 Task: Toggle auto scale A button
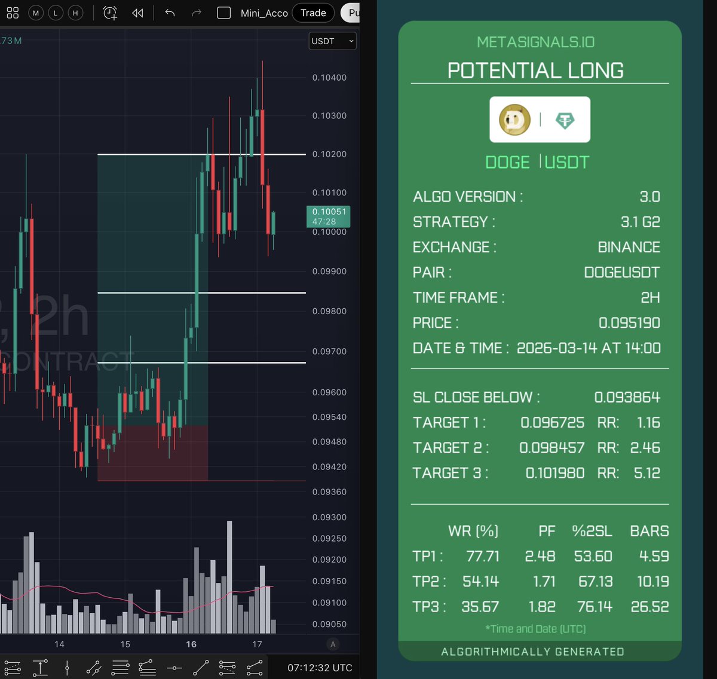click(333, 644)
